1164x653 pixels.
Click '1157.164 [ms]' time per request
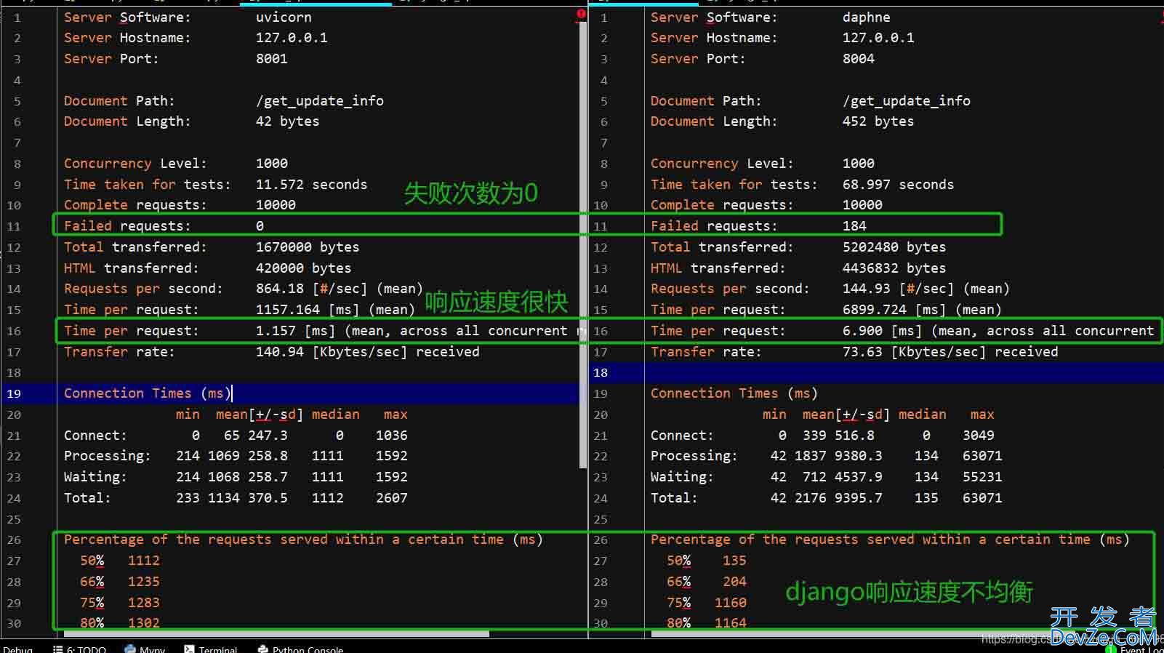(x=308, y=310)
